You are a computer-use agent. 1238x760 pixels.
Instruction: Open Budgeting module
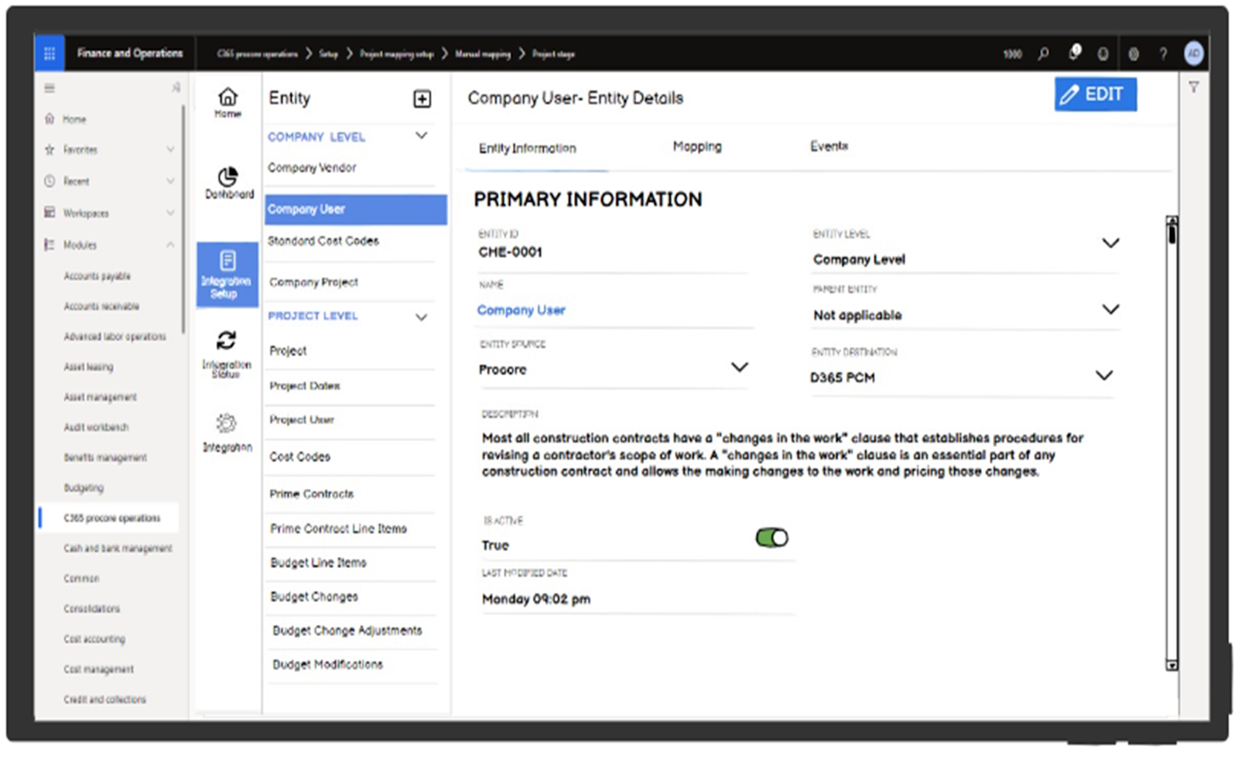click(84, 488)
